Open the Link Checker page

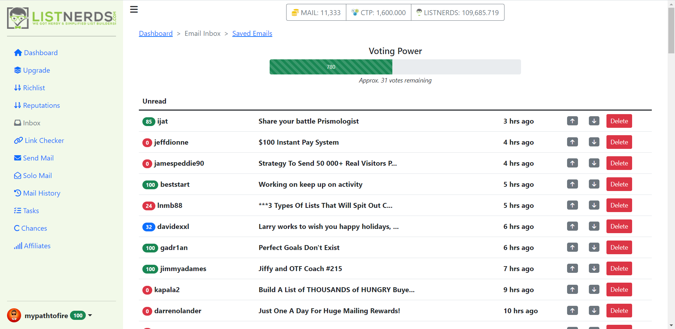pos(39,140)
